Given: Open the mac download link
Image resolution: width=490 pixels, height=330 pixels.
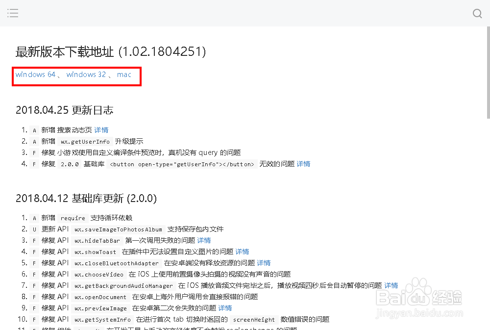Looking at the screenshot, I should point(124,75).
